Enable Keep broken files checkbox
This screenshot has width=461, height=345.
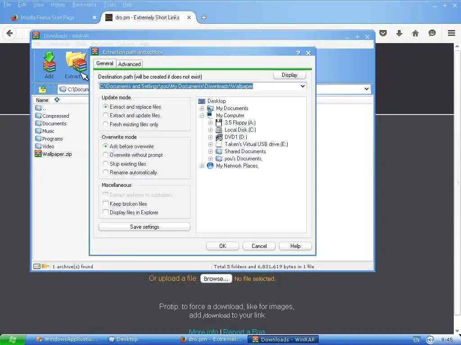pyautogui.click(x=105, y=203)
